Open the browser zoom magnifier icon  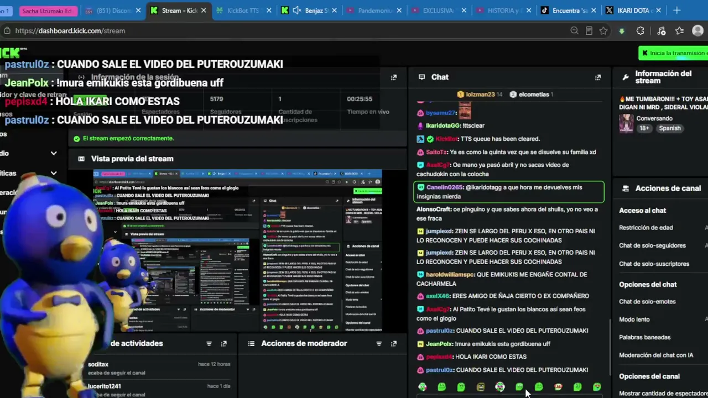tap(574, 31)
